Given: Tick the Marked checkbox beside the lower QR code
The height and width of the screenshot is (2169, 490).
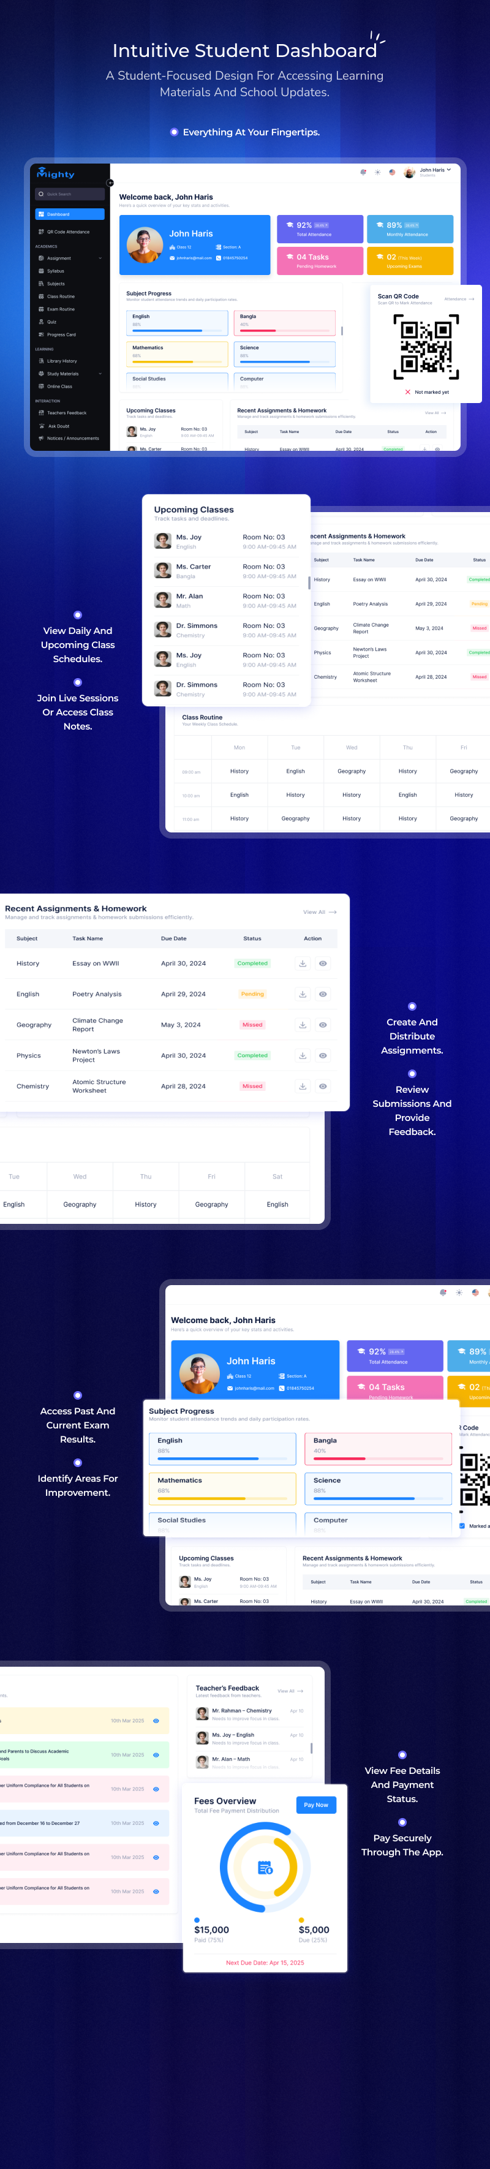Looking at the screenshot, I should click(x=461, y=1526).
